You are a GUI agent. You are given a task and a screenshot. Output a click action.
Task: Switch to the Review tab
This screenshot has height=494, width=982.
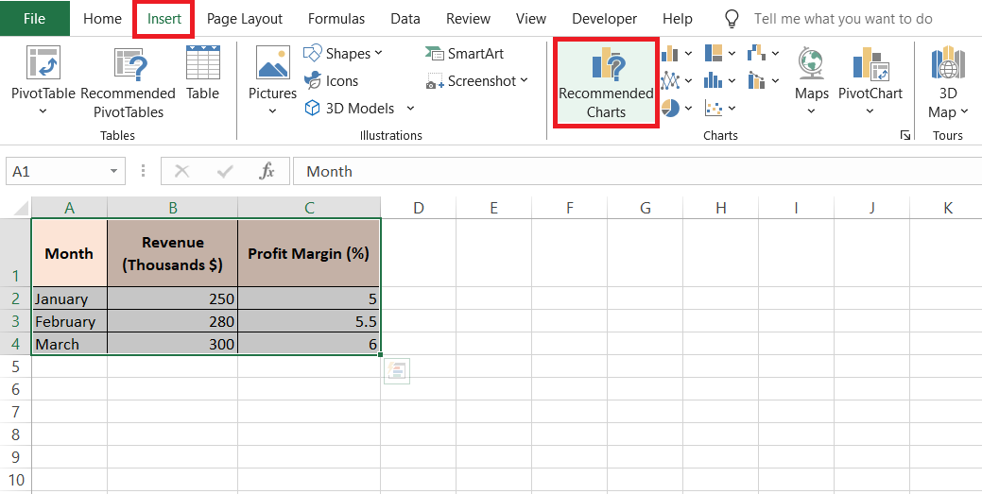(x=468, y=19)
